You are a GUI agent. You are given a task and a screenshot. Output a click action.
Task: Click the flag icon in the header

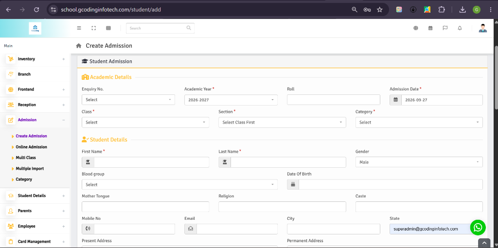coord(445,28)
